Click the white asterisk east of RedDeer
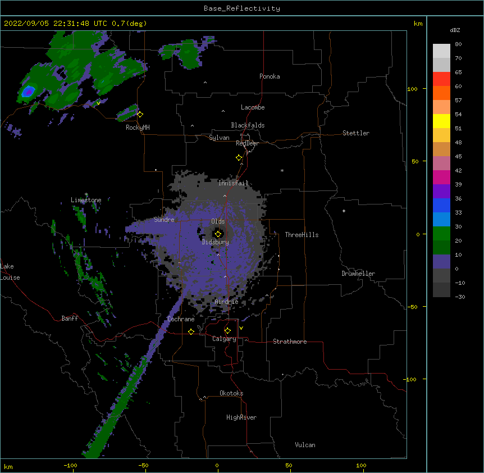 pyautogui.click(x=282, y=170)
